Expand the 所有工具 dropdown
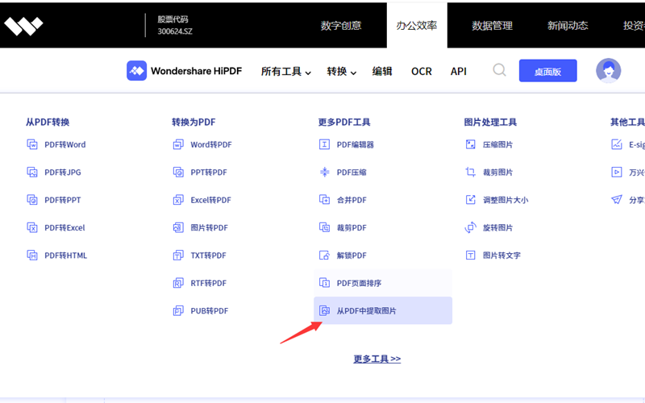This screenshot has width=645, height=403. point(285,72)
